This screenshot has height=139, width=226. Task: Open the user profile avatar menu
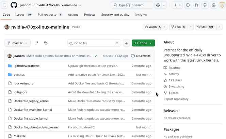pos(222,5)
